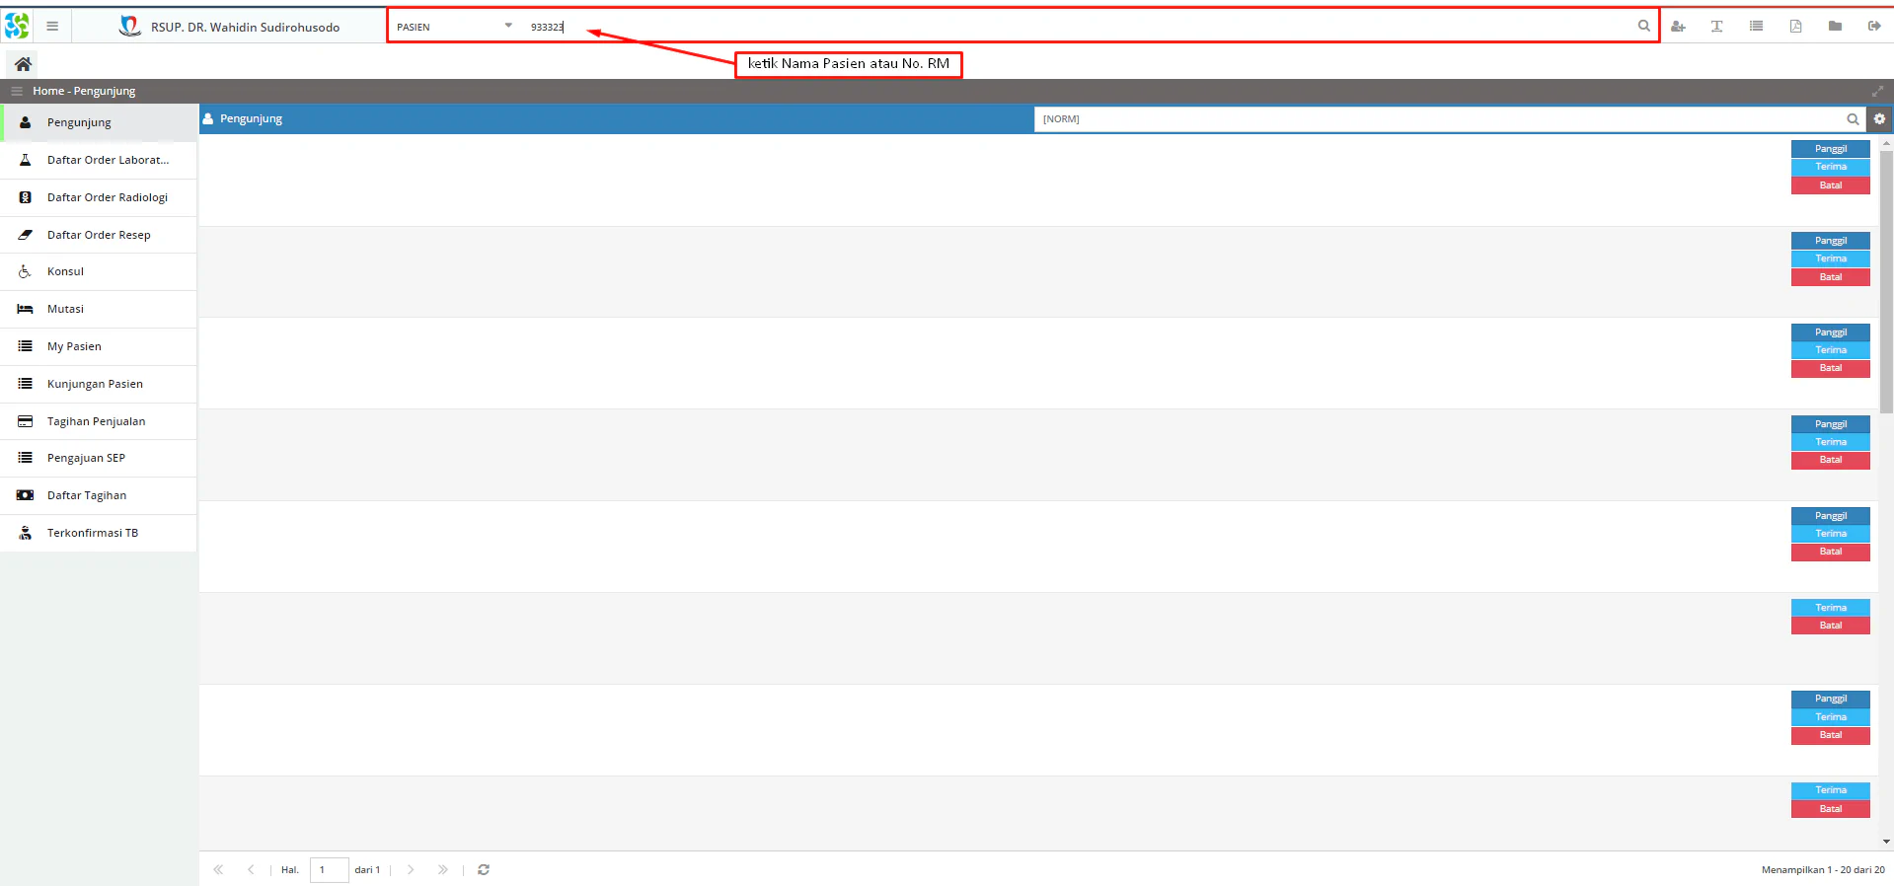Click Panggil in the second visitor row
Screen dimensions: 1894x886
pos(1831,241)
